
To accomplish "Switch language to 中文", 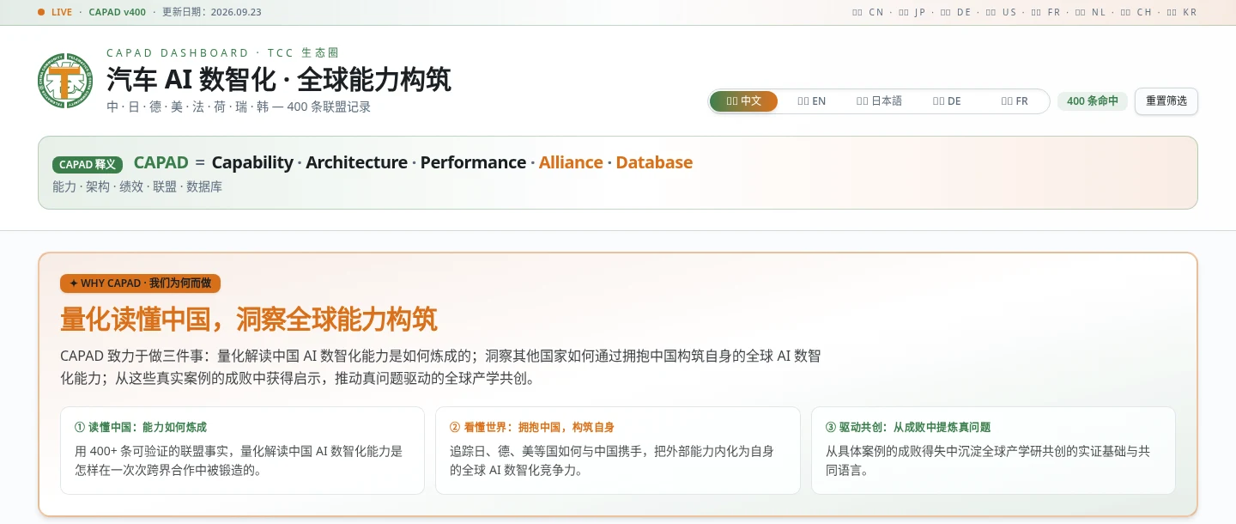I will coord(743,101).
